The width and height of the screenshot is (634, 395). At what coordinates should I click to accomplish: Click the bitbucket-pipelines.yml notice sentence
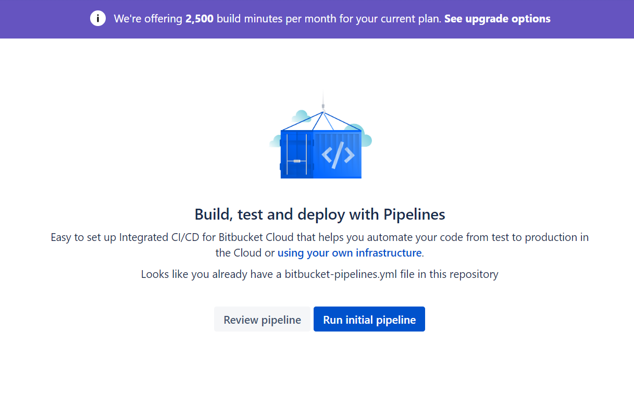pos(320,274)
